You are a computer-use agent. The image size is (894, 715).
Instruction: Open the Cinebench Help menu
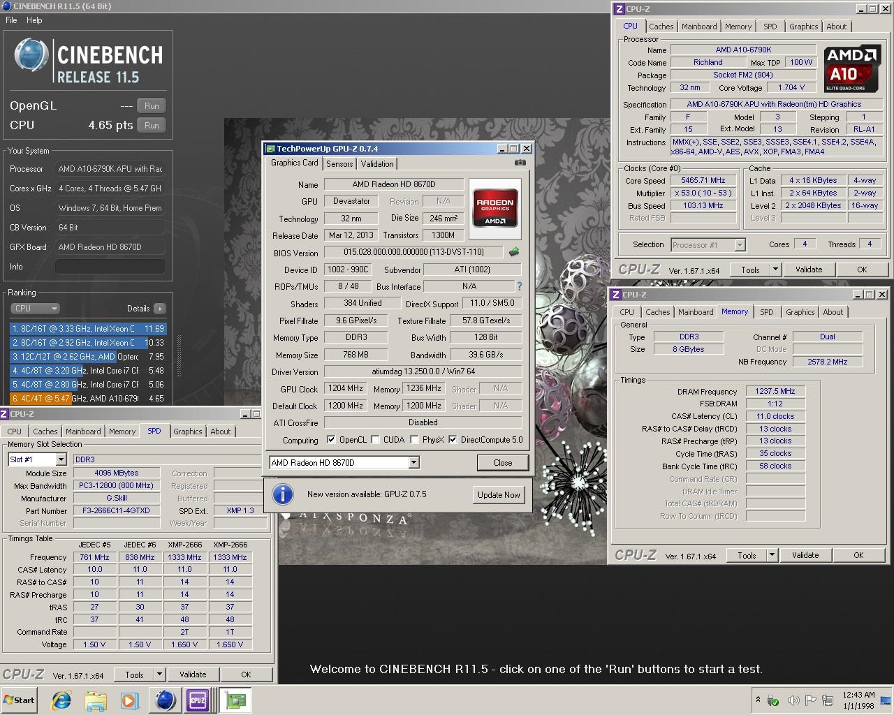pos(34,20)
